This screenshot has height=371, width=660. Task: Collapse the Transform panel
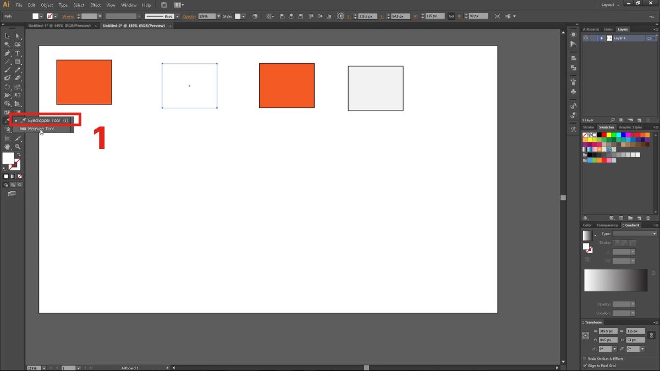click(x=584, y=322)
